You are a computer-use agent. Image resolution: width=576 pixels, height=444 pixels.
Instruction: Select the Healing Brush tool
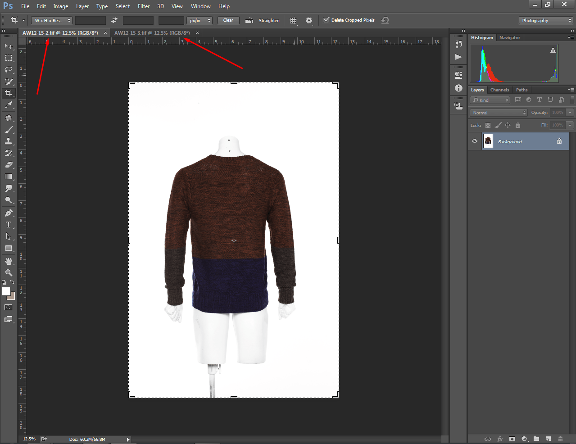click(x=9, y=118)
